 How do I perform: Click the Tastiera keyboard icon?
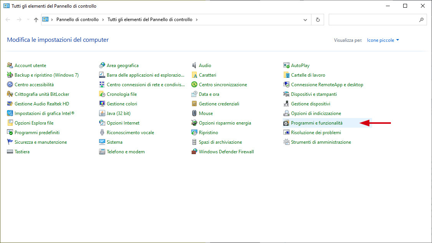click(10, 152)
